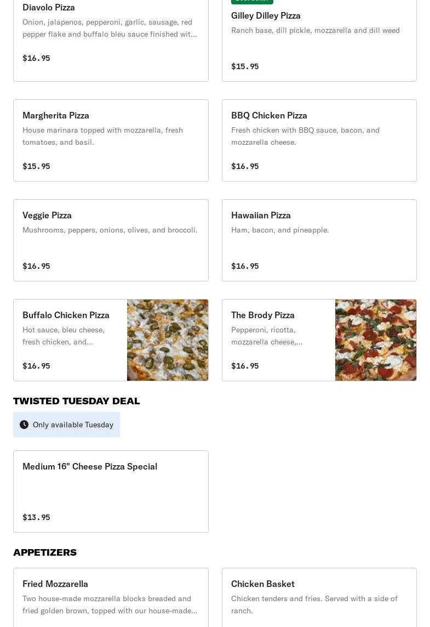
Task: Pick the Veggie Pizza card
Action: [111, 240]
